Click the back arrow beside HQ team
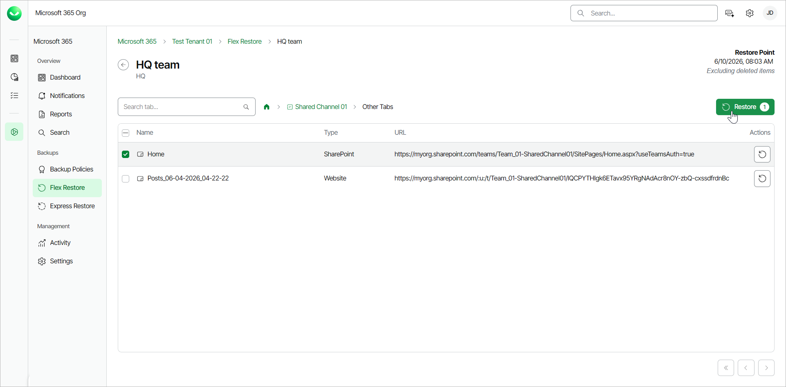Screen dimensions: 786x387 (123, 65)
